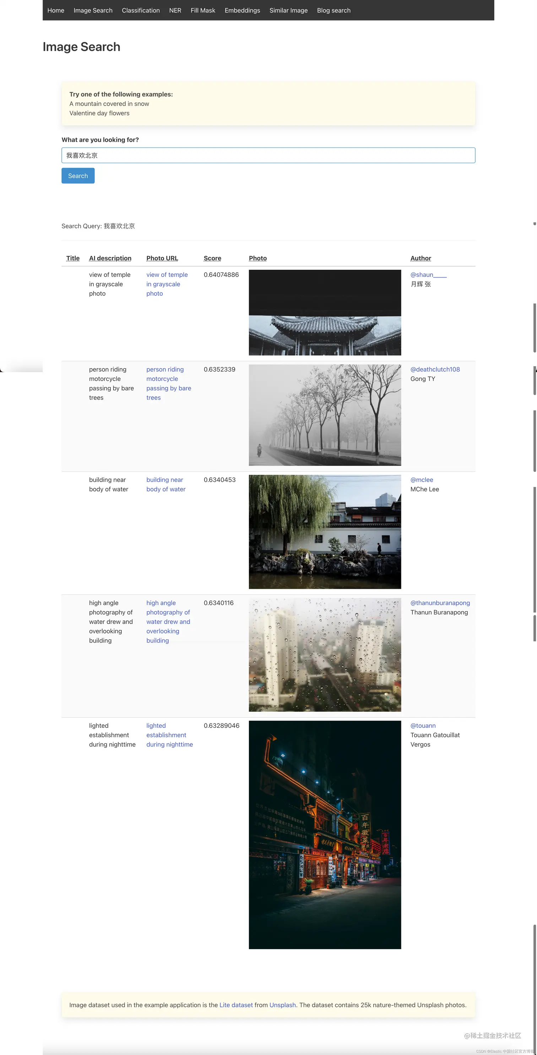Open 'lighted establishment during nighttime' link
This screenshot has height=1055, width=537.
point(169,735)
